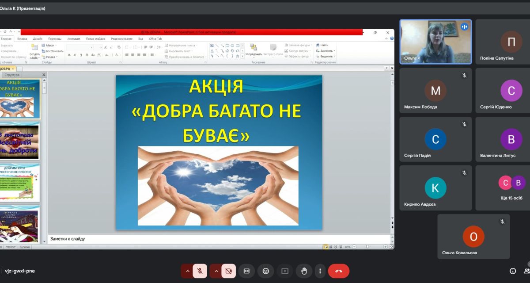Image resolution: width=530 pixels, height=283 pixels.
Task: Open meeting details info icon
Action: (x=513, y=271)
